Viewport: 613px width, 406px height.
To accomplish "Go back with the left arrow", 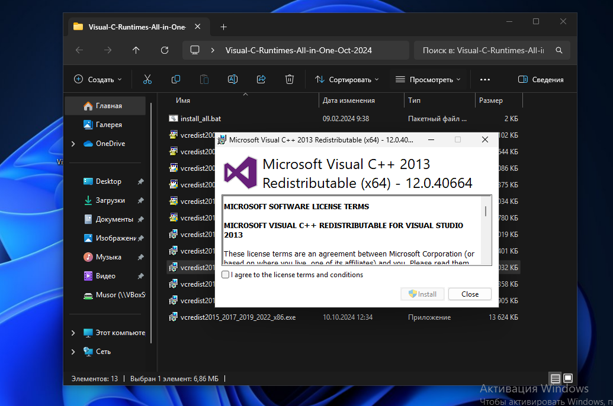I will (79, 50).
